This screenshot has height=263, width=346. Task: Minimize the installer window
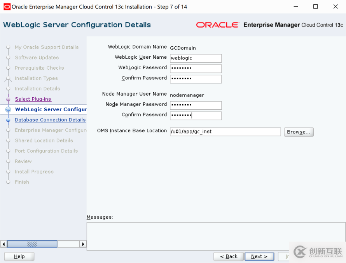296,7
